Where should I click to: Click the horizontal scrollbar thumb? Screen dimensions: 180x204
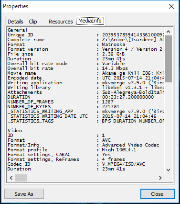tap(21, 178)
